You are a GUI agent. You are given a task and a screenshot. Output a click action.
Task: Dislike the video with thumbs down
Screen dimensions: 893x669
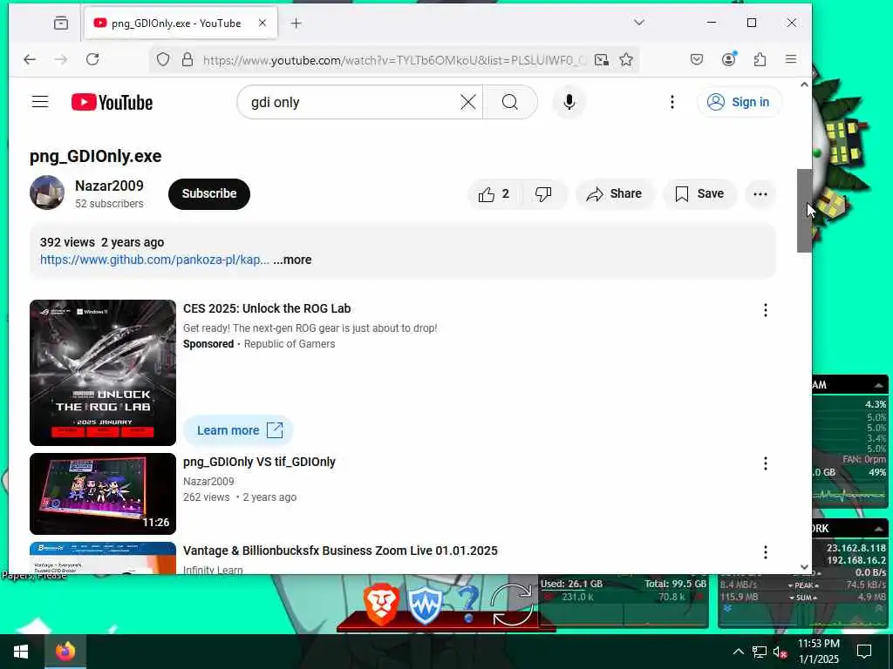coord(544,194)
